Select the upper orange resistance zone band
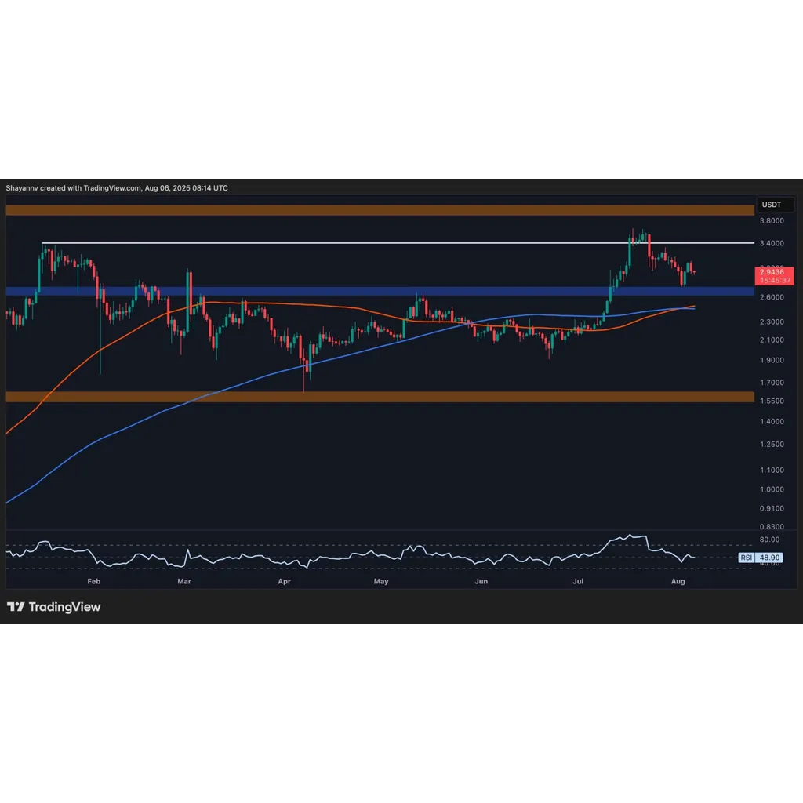Image resolution: width=803 pixels, height=803 pixels. point(380,210)
